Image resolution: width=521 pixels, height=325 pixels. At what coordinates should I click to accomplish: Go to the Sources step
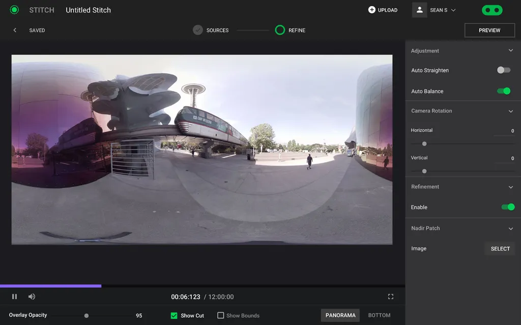point(198,30)
